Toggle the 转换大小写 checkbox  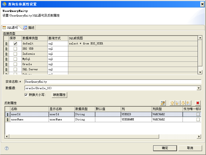[26, 95]
